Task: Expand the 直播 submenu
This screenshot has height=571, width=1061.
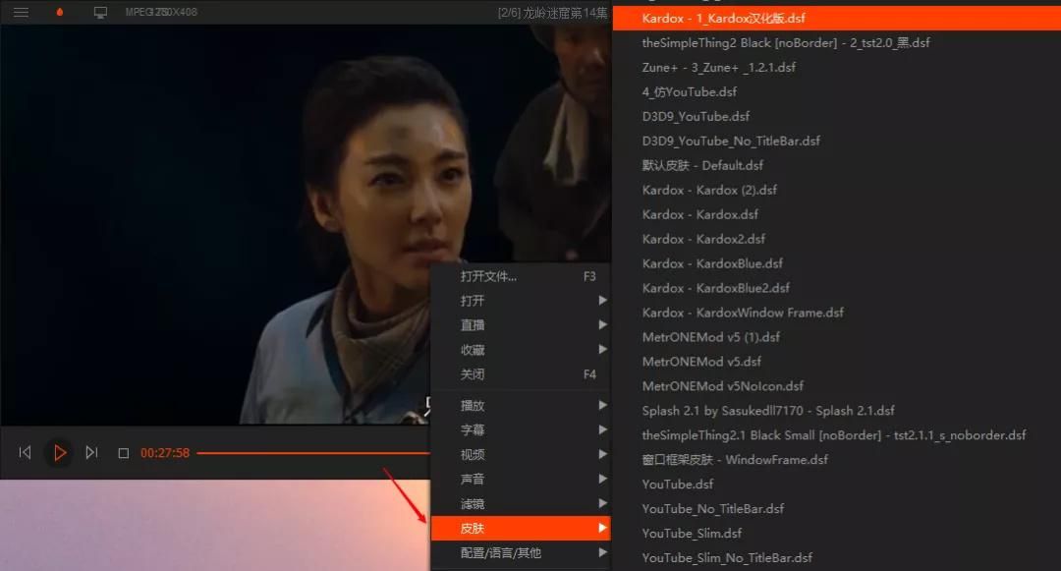Action: pyautogui.click(x=521, y=325)
